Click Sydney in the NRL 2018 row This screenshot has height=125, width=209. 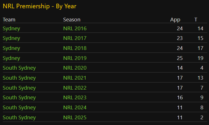point(11,48)
